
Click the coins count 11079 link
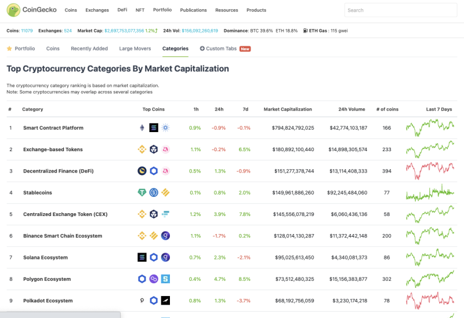point(27,31)
